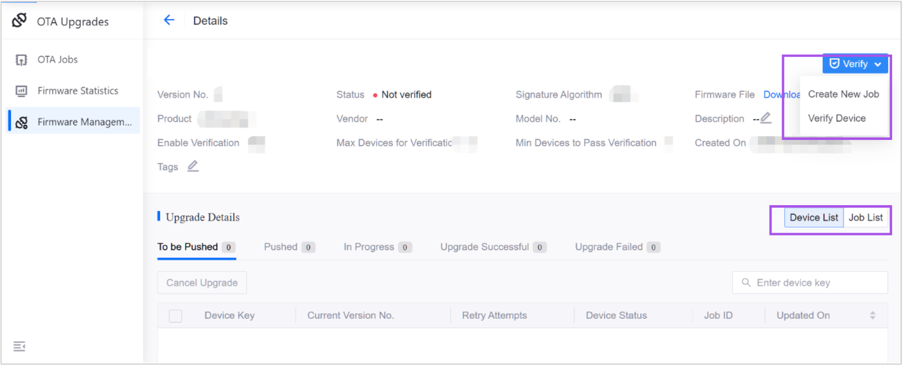Image resolution: width=903 pixels, height=366 pixels.
Task: Choose Verify Device from menu
Action: pyautogui.click(x=837, y=118)
